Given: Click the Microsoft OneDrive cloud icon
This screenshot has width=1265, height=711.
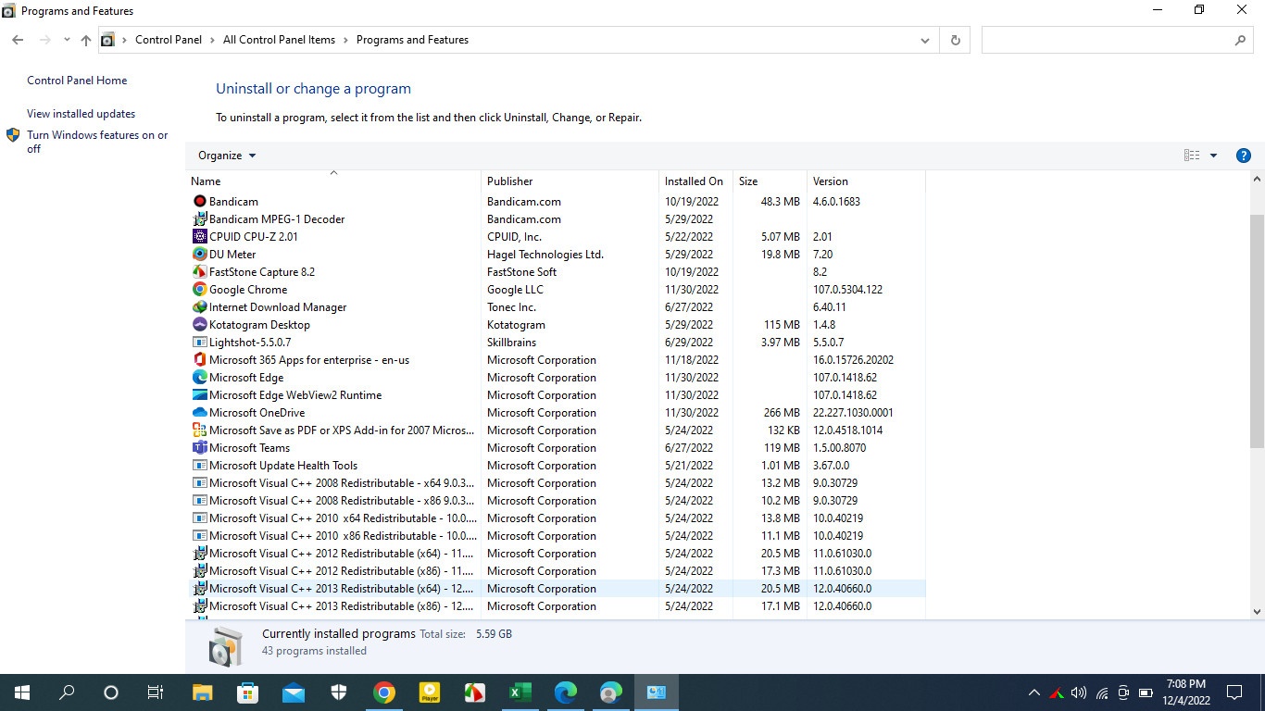Looking at the screenshot, I should click(x=199, y=412).
